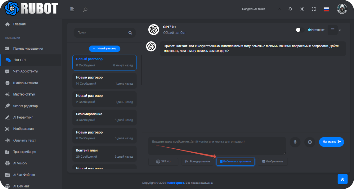Open the Новый разговор with 2 Сообщений
The image size is (354, 189).
[105, 99]
